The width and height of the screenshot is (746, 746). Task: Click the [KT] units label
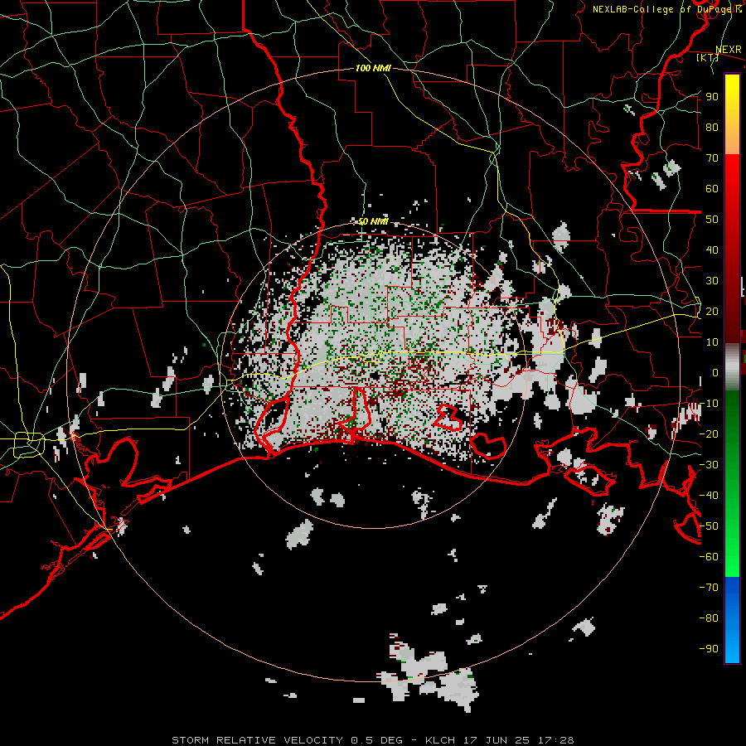tap(708, 58)
